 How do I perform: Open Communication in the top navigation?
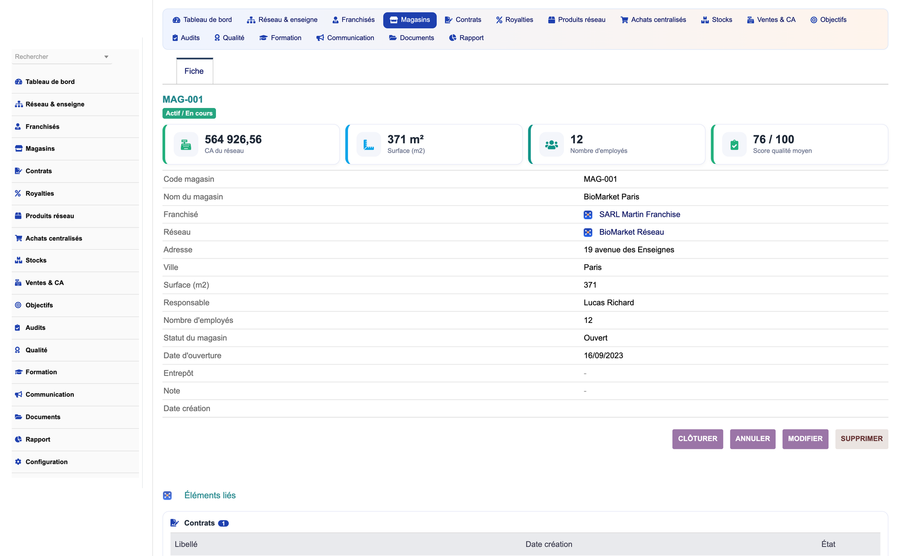345,38
